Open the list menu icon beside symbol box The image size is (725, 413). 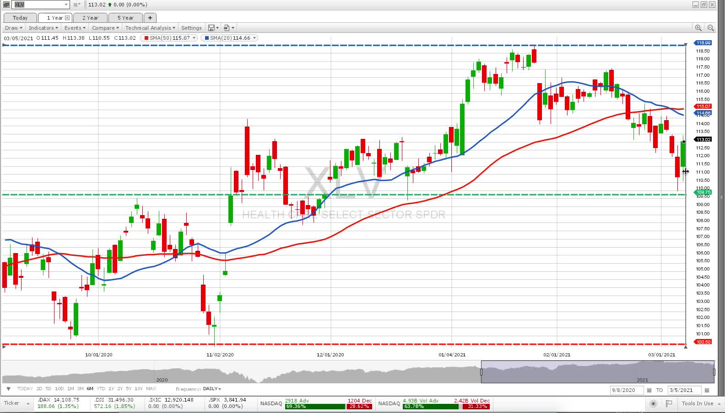point(77,5)
